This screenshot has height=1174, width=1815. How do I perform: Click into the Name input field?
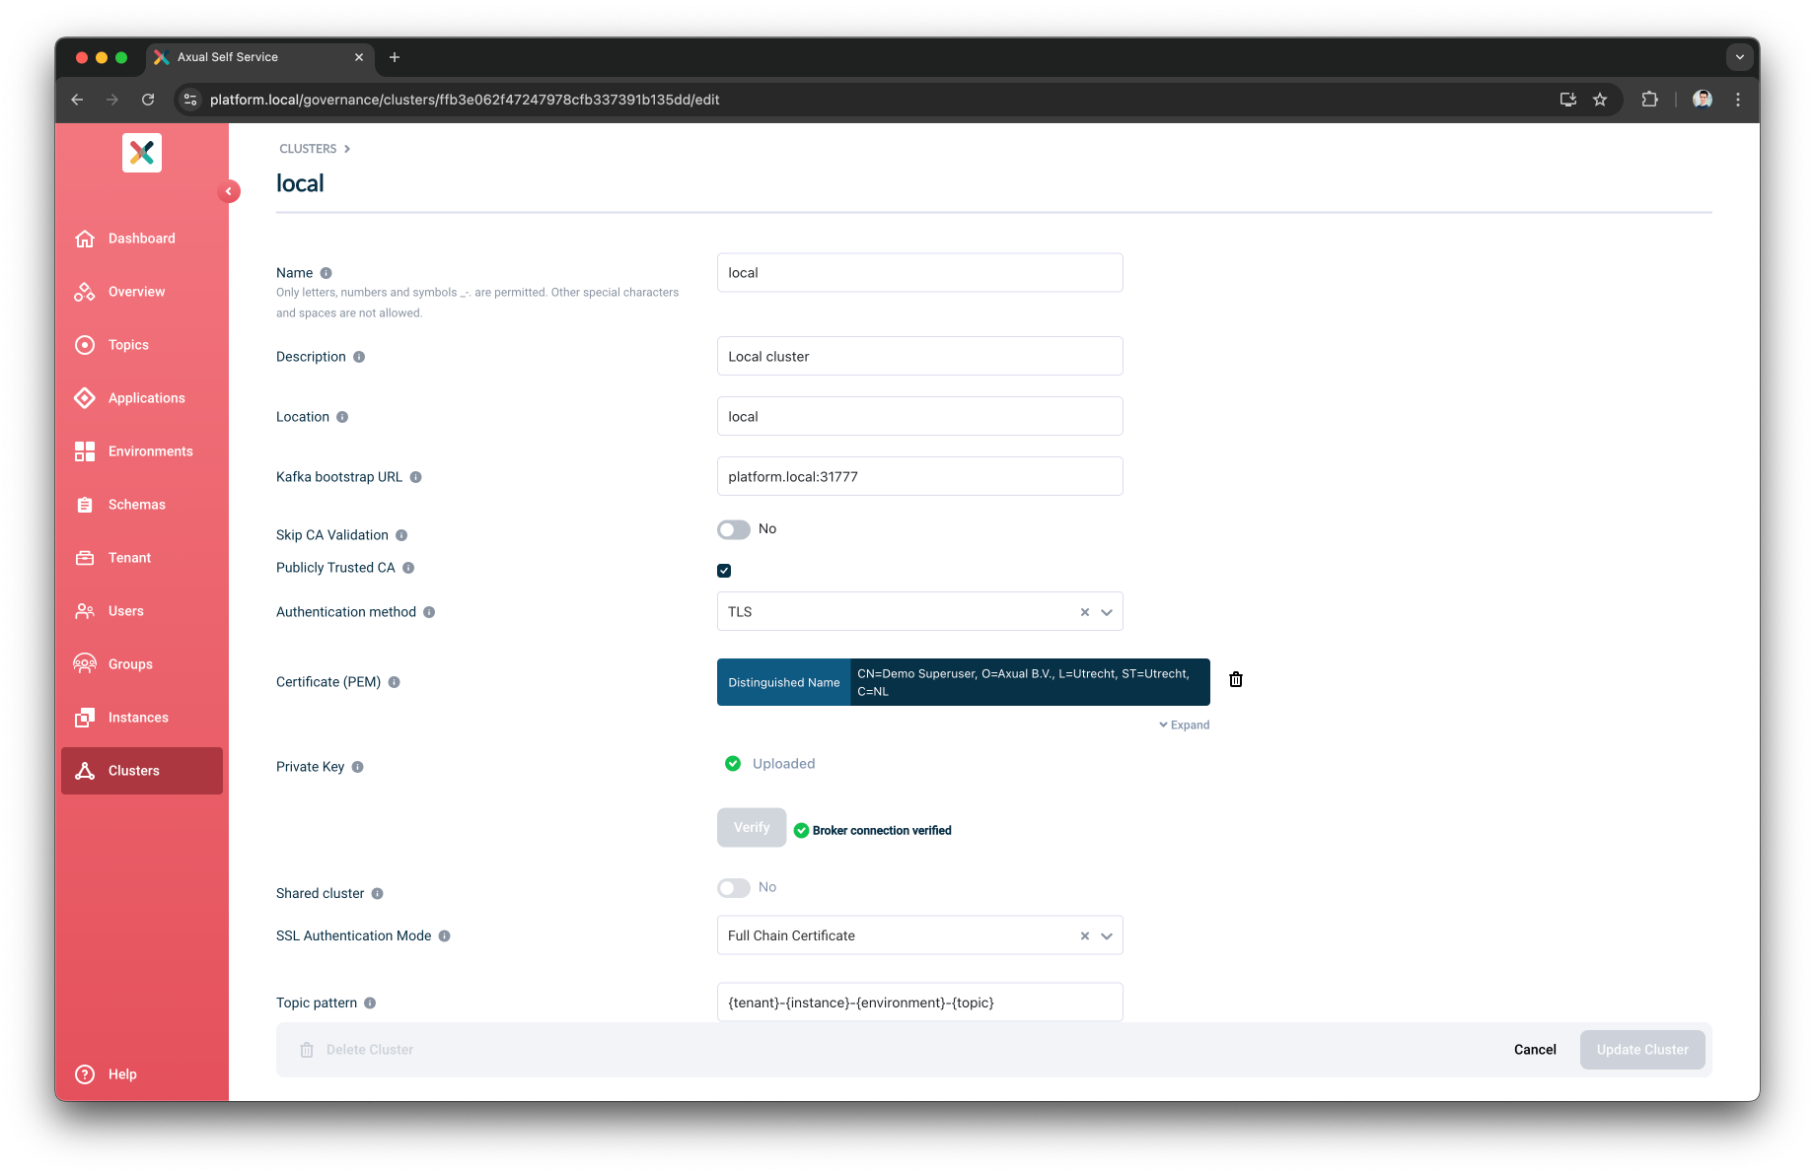point(919,273)
